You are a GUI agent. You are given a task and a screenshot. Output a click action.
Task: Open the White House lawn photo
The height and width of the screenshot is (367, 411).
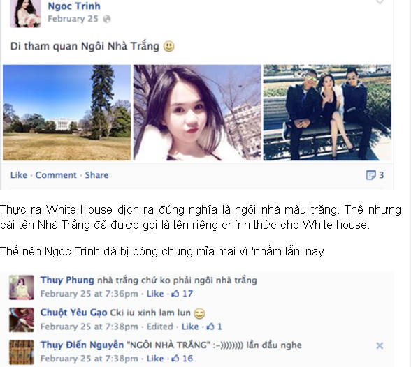[67, 112]
